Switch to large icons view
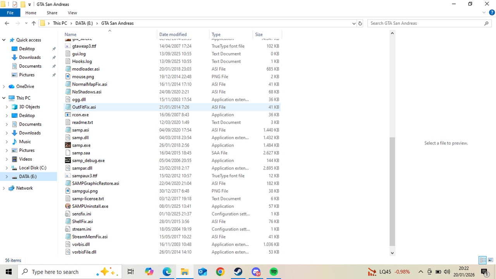496x279 pixels. pos(491,260)
